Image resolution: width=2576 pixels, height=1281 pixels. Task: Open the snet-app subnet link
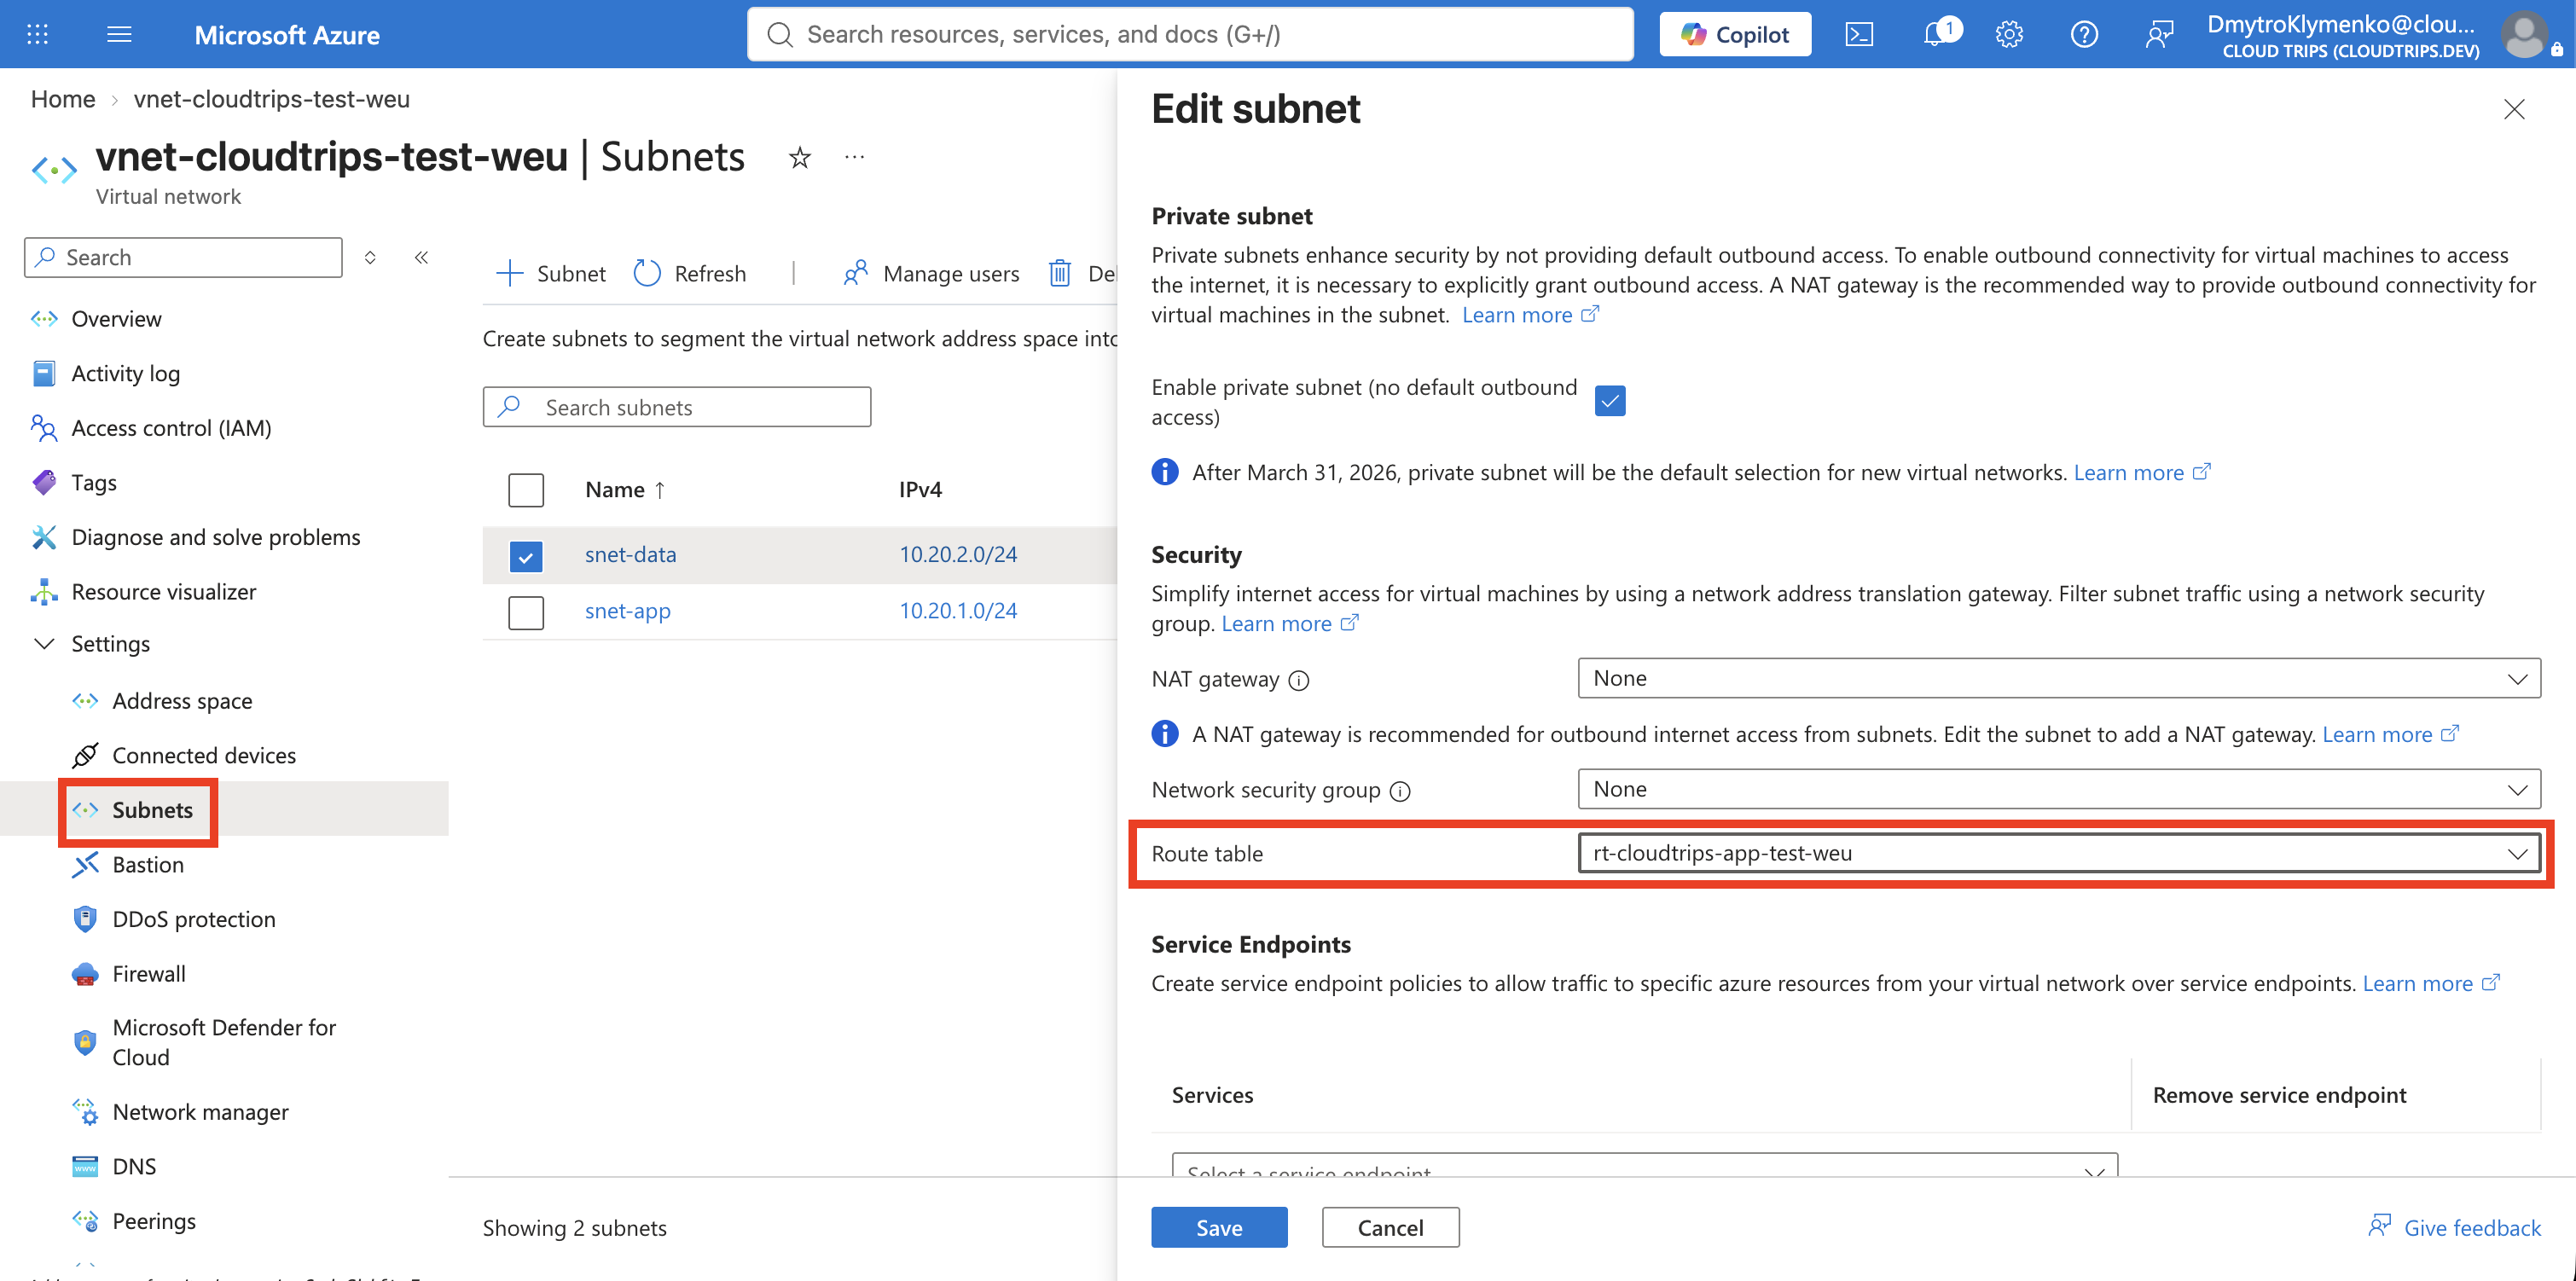(628, 612)
